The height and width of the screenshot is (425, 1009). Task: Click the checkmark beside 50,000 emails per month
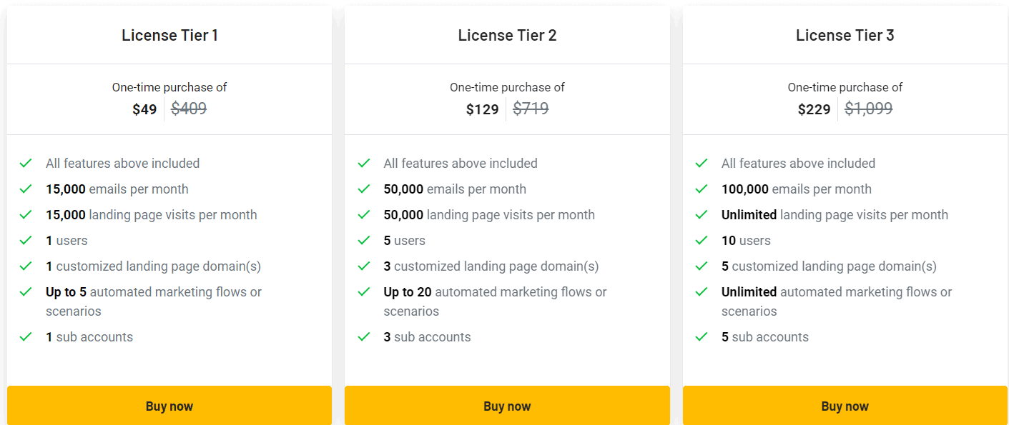pos(364,189)
